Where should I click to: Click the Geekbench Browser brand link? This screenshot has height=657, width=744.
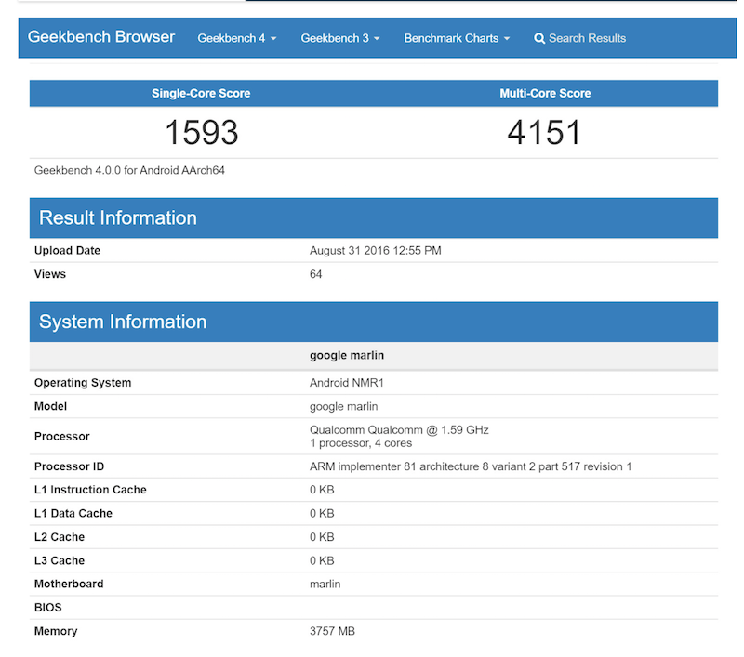coord(101,37)
